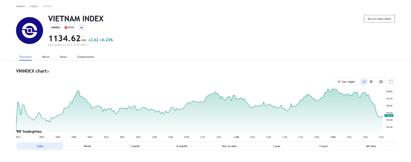
Task: Select the 5 years time range
Action: click(324, 146)
